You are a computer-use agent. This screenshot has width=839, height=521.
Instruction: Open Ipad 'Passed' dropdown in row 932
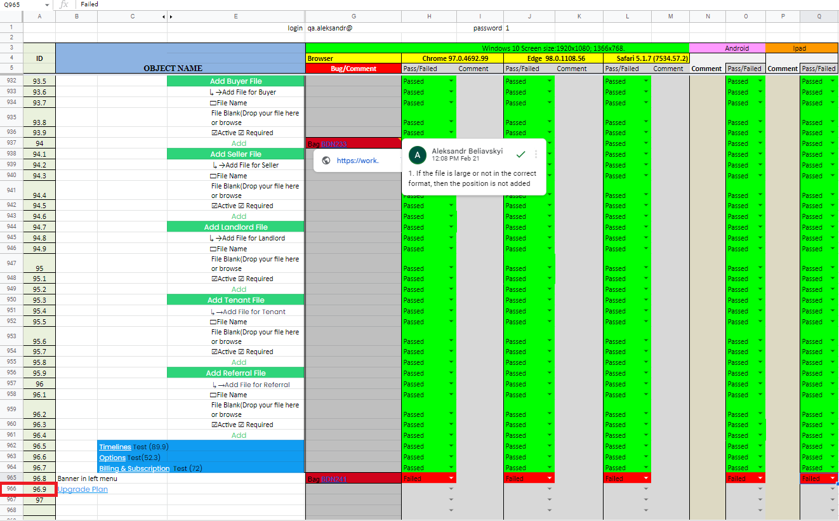click(833, 81)
